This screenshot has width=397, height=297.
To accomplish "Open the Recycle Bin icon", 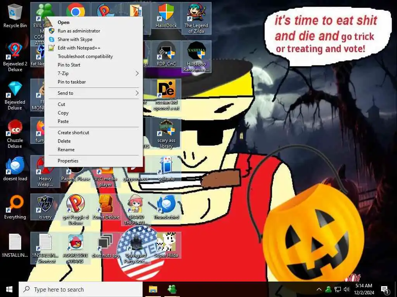I will pos(15,16).
